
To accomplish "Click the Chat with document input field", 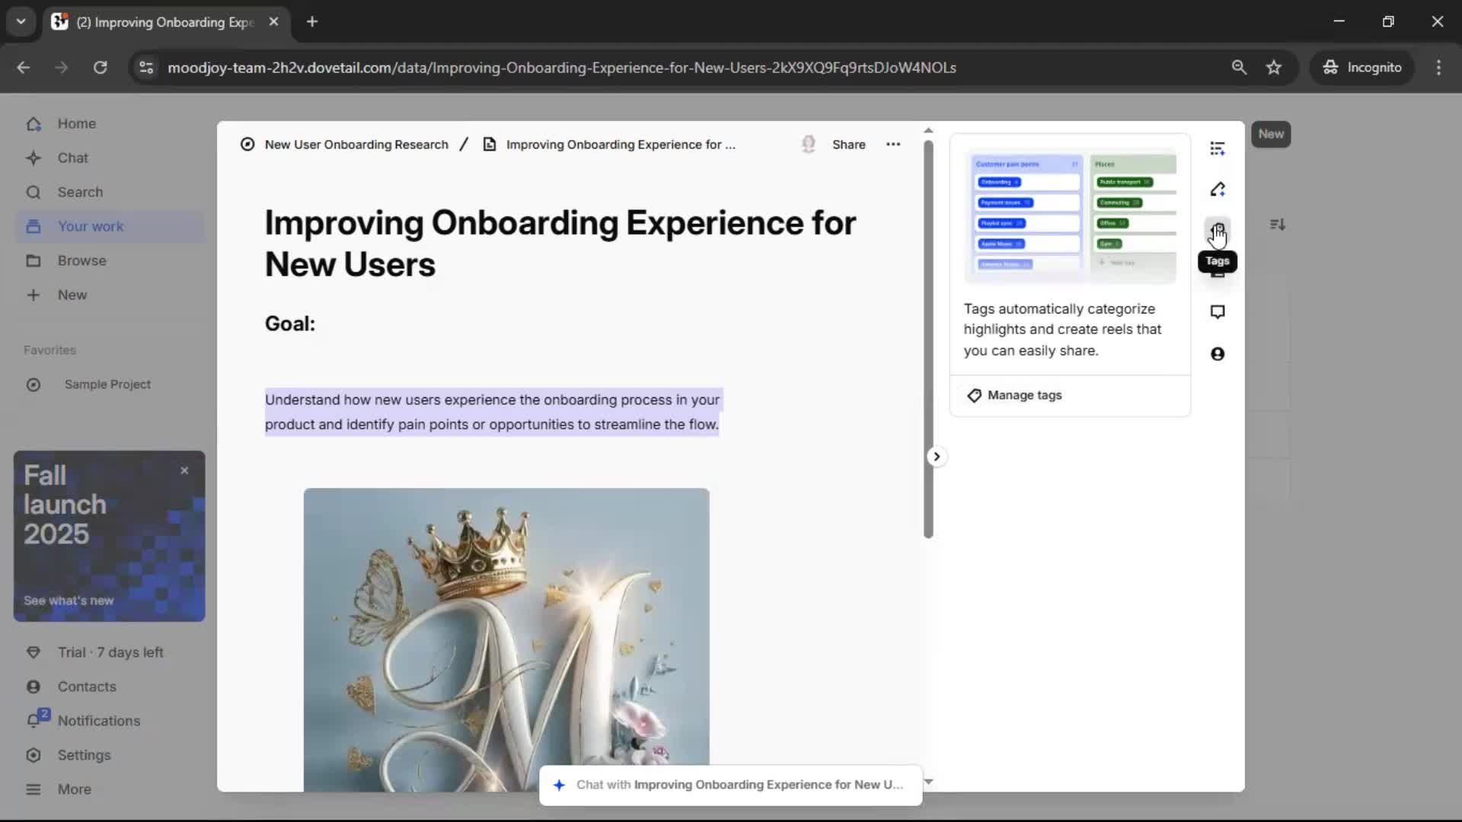I will click(x=731, y=785).
